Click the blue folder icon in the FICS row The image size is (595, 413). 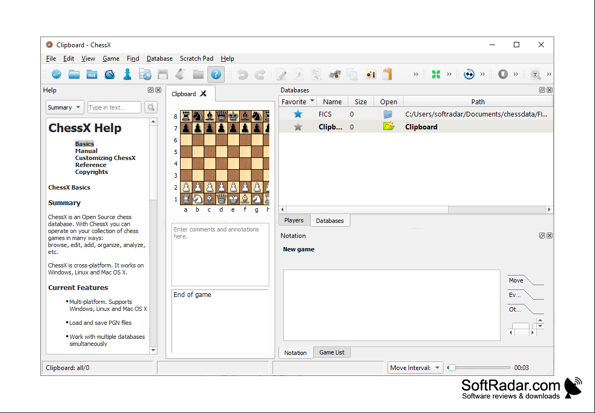(x=388, y=114)
